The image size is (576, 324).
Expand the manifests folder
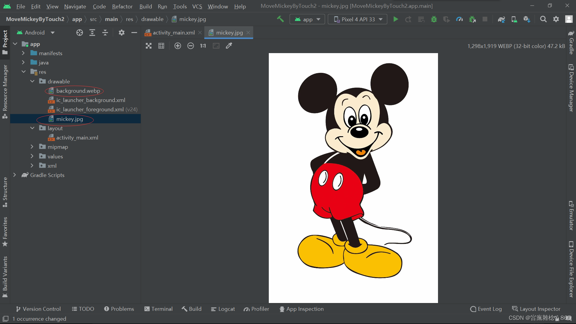tap(23, 53)
